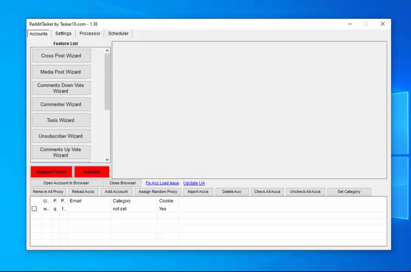Click the Email column header
411x272 pixels.
click(89, 201)
